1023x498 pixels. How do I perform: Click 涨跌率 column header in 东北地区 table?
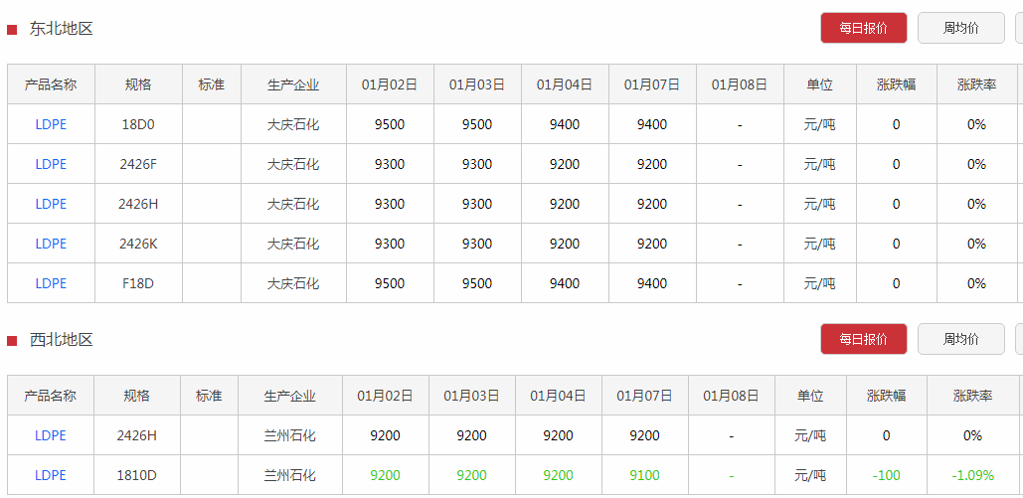pyautogui.click(x=976, y=84)
